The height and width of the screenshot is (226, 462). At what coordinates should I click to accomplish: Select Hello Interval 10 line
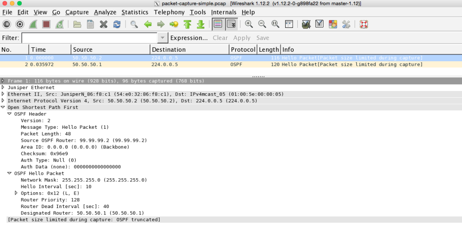(x=56, y=187)
